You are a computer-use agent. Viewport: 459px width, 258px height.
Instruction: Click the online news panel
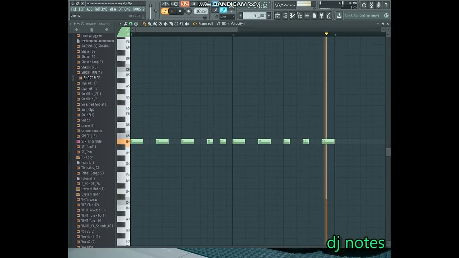pyautogui.click(x=366, y=15)
